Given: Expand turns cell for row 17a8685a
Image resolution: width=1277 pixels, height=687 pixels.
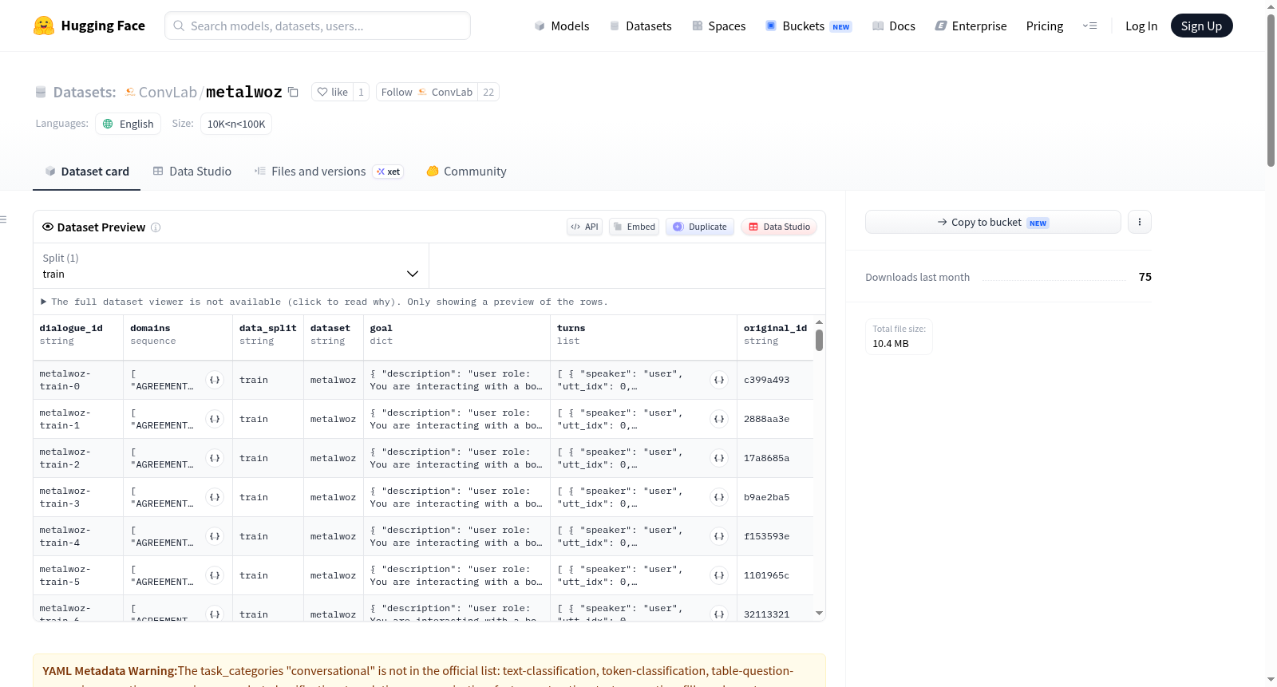Looking at the screenshot, I should (719, 458).
